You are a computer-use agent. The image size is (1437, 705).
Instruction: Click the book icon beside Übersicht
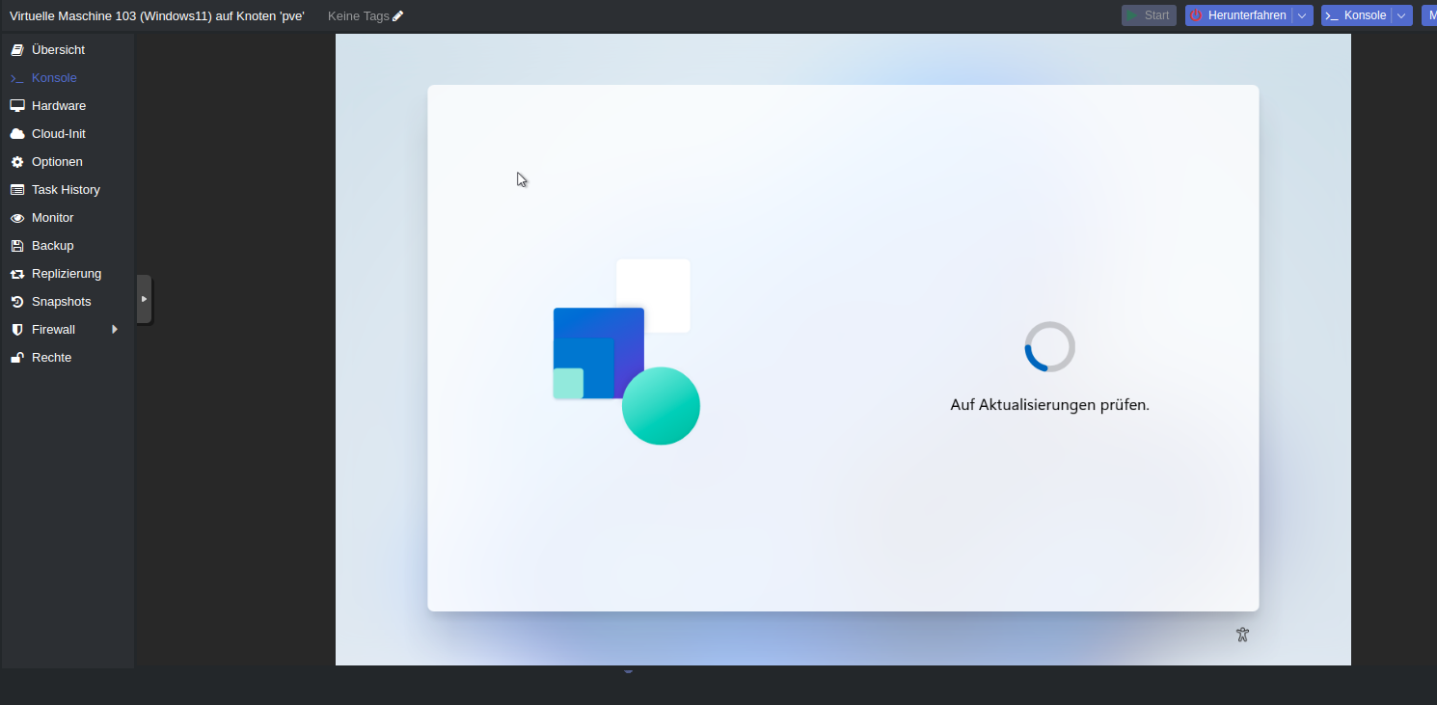pos(17,49)
